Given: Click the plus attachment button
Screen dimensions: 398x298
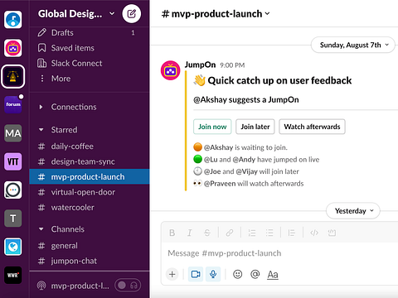Looking at the screenshot, I should tap(172, 274).
